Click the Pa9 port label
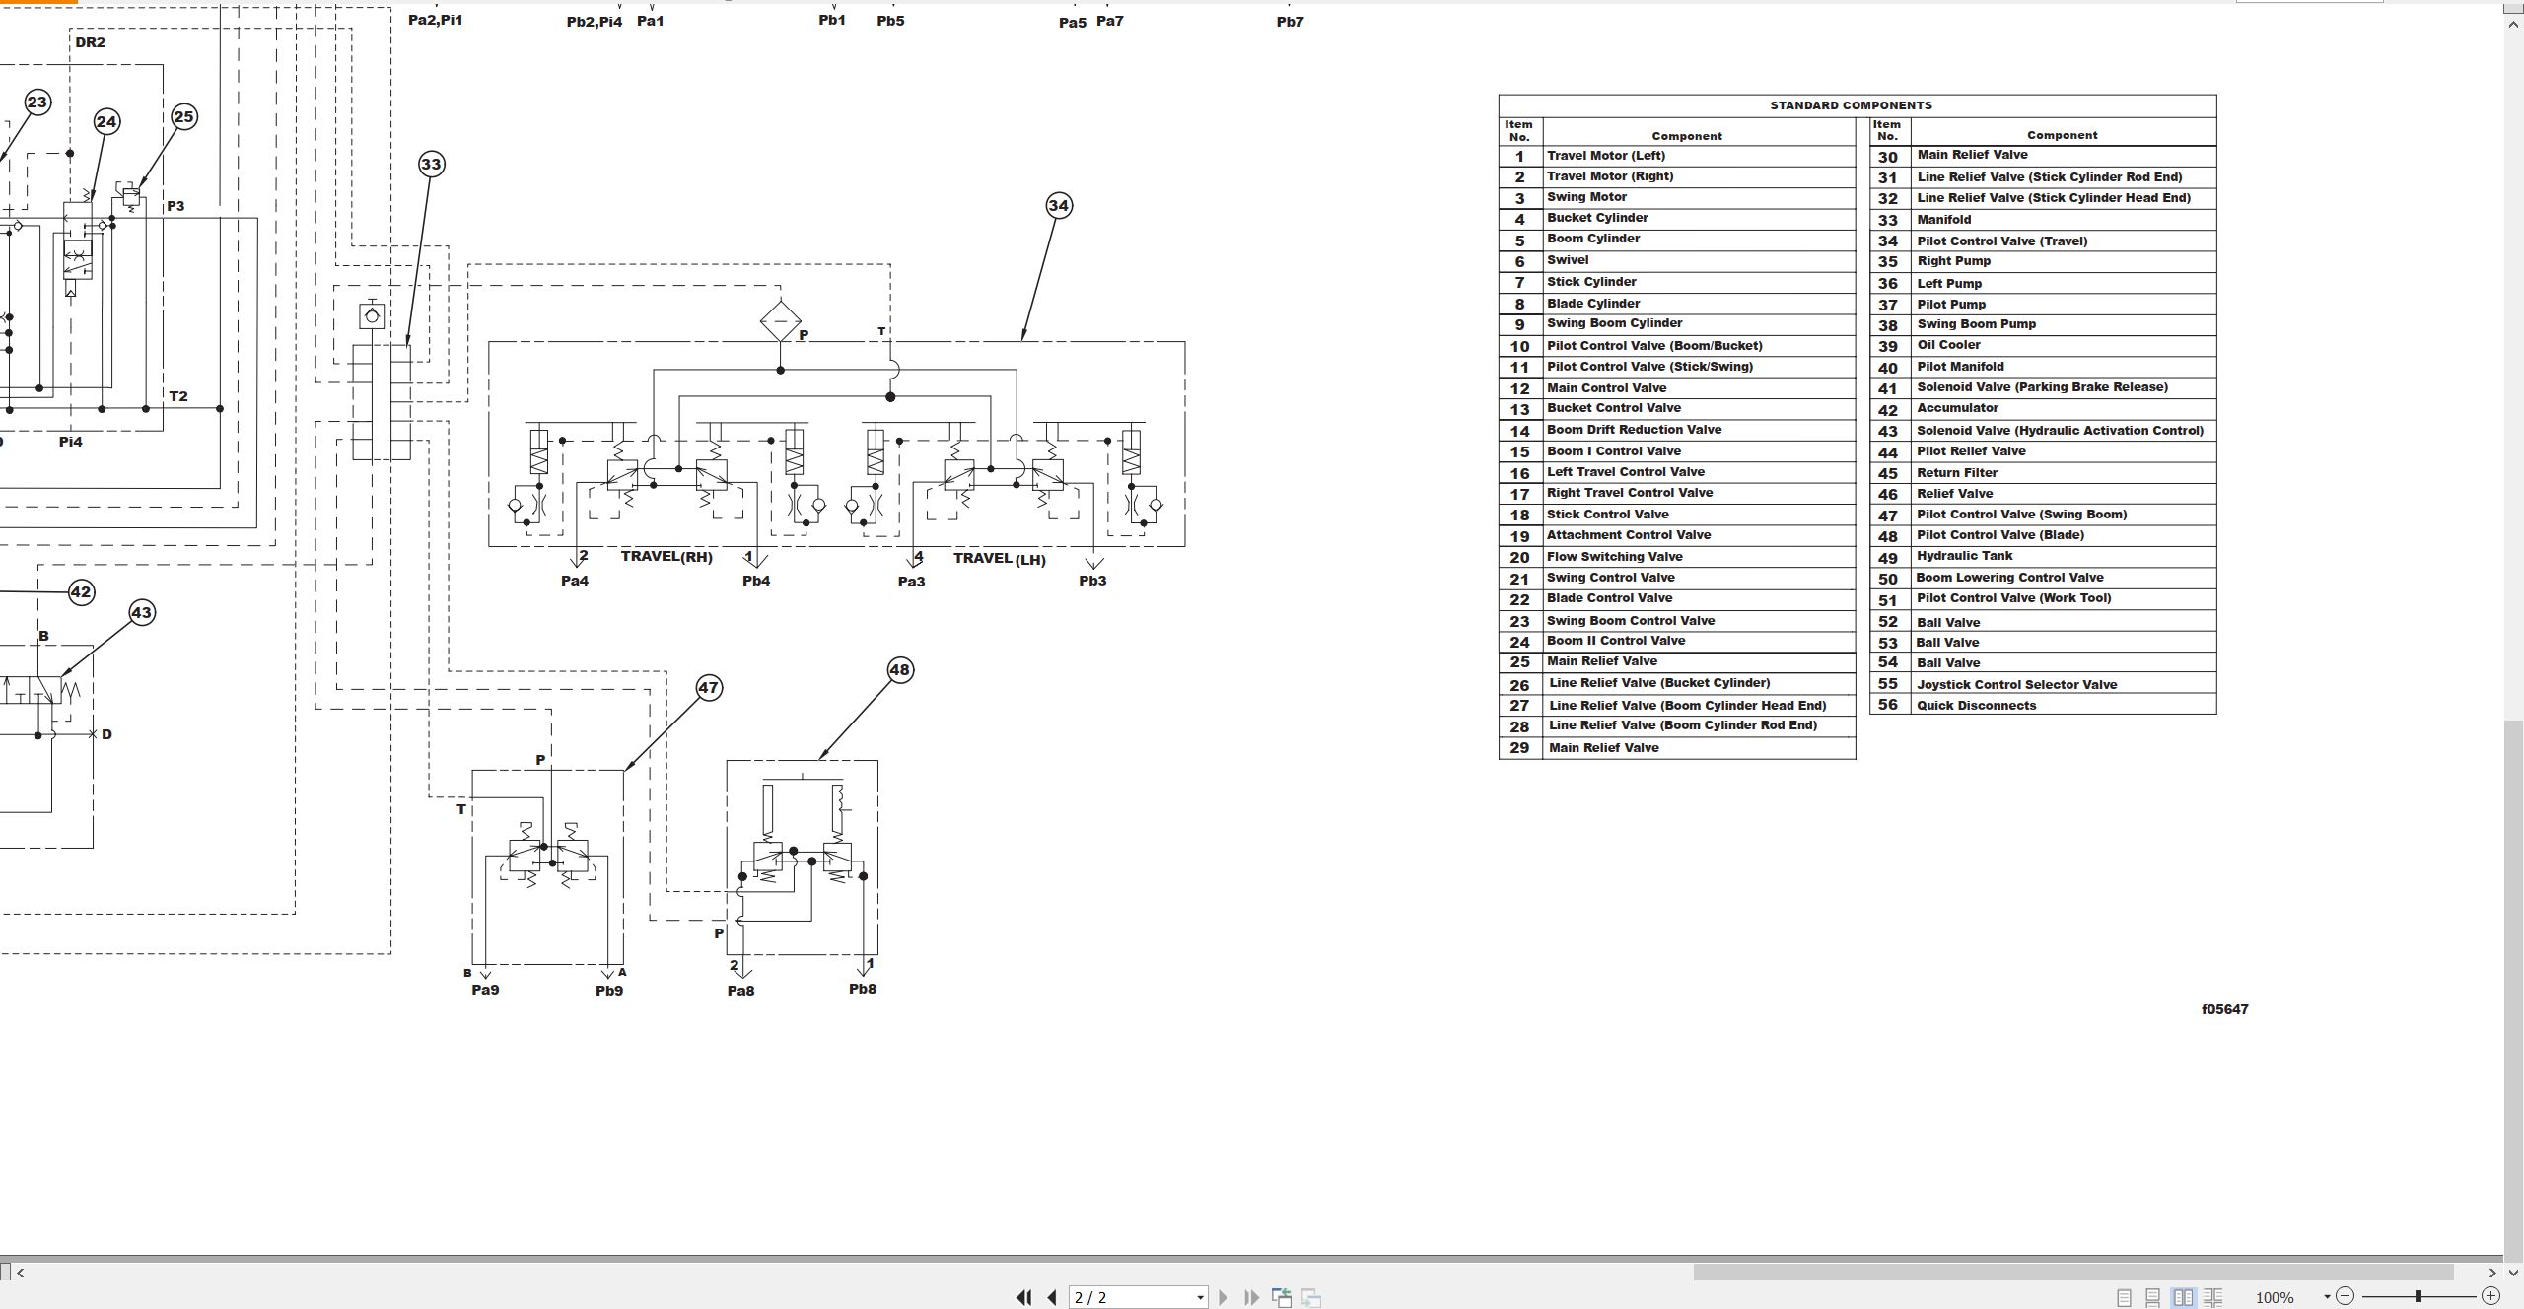This screenshot has height=1309, width=2524. 485,990
